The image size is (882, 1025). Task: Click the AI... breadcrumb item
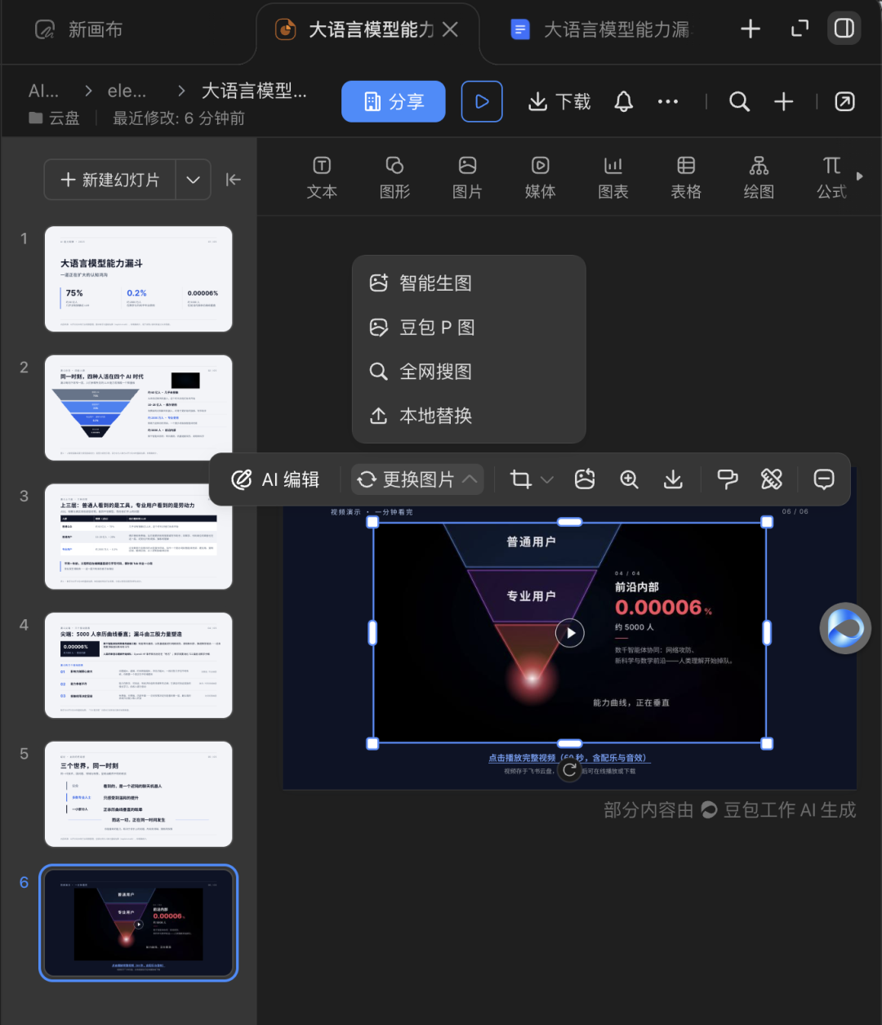[43, 91]
